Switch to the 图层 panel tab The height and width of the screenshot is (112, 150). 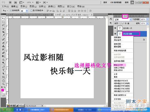coord(125,16)
